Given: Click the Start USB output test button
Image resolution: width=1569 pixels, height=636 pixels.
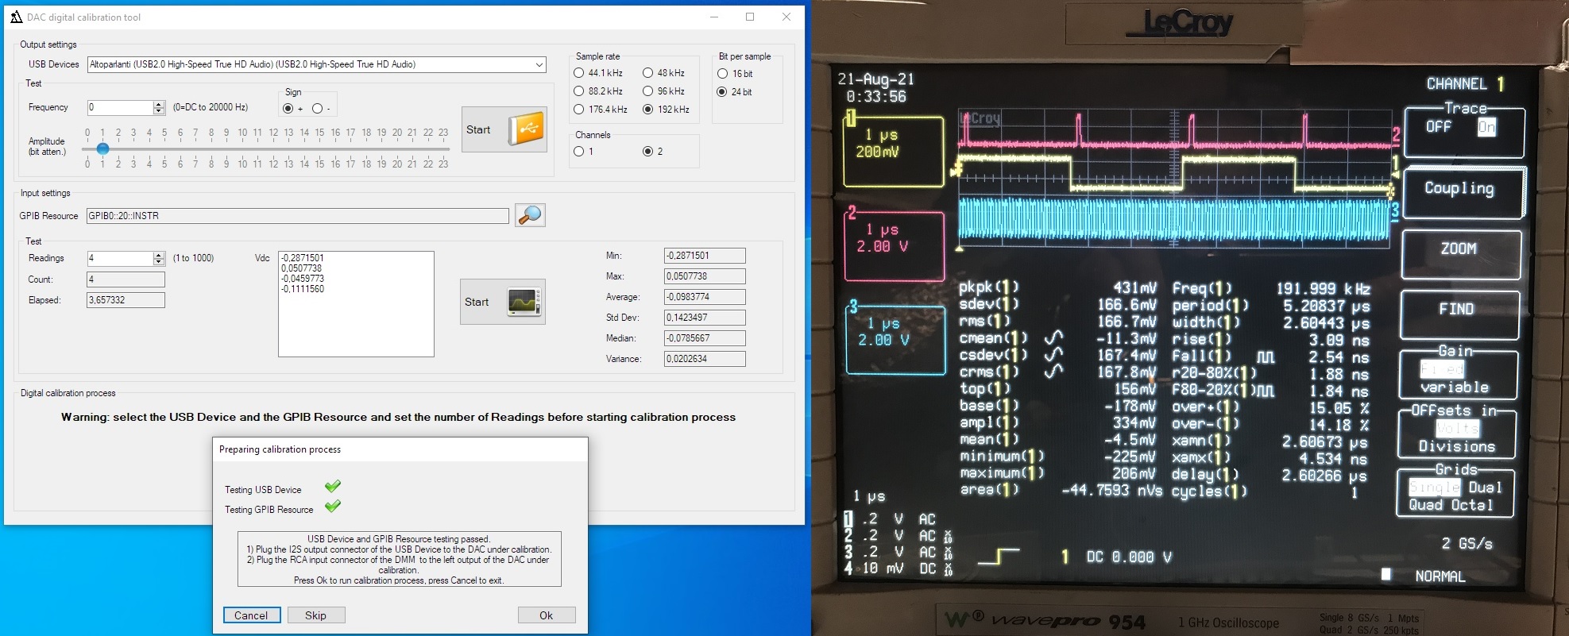Looking at the screenshot, I should pyautogui.click(x=504, y=129).
